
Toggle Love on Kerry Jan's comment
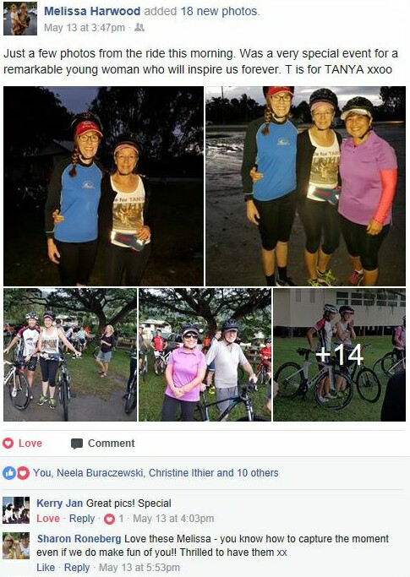point(48,519)
